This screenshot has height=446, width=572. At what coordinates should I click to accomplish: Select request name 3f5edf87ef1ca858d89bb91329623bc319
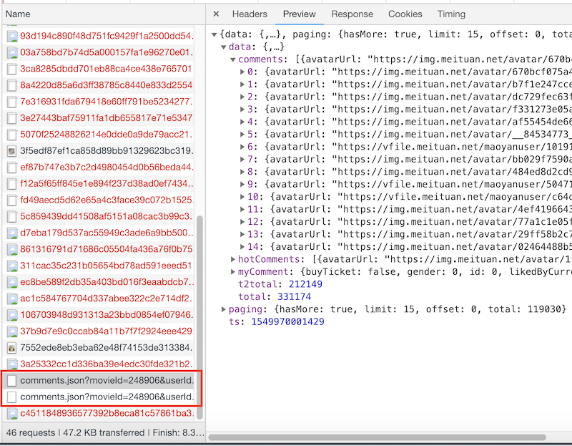[107, 150]
